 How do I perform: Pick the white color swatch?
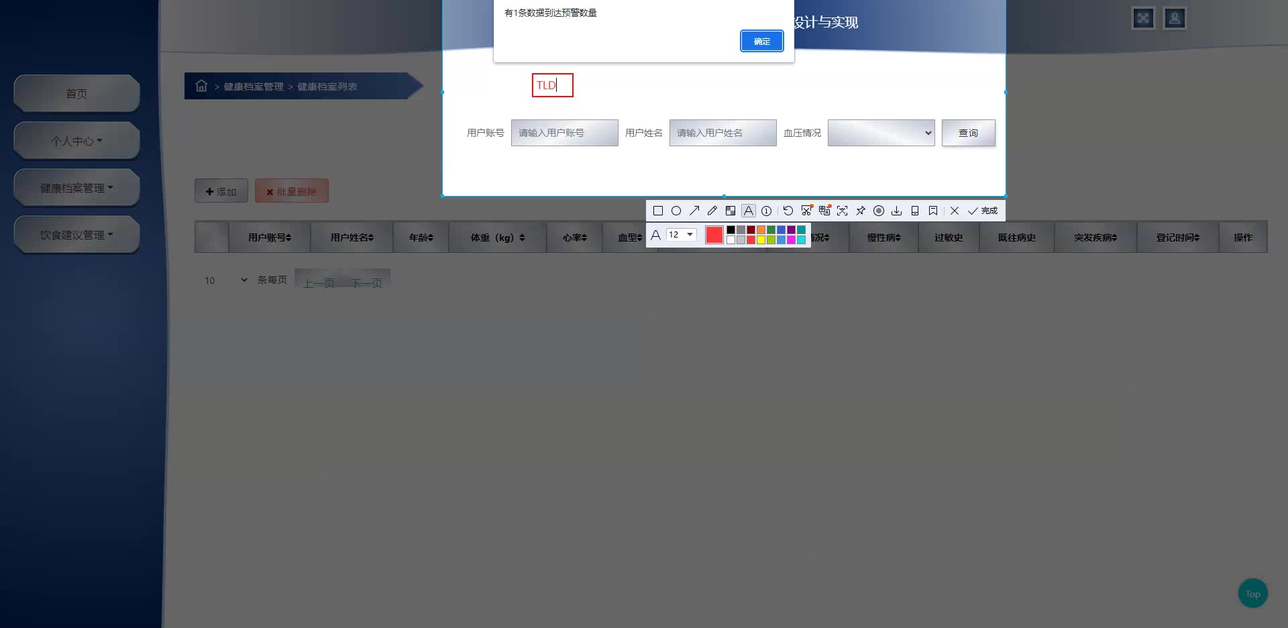(x=731, y=240)
